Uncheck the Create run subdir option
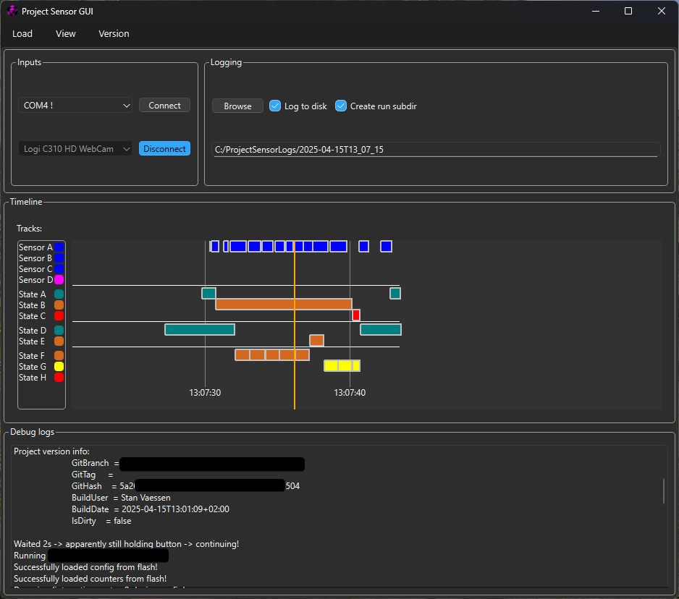 coord(341,106)
